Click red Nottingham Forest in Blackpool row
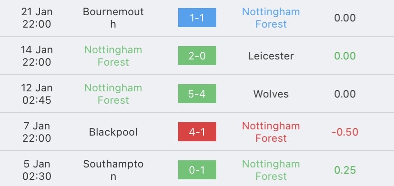394x186 pixels. (271, 132)
